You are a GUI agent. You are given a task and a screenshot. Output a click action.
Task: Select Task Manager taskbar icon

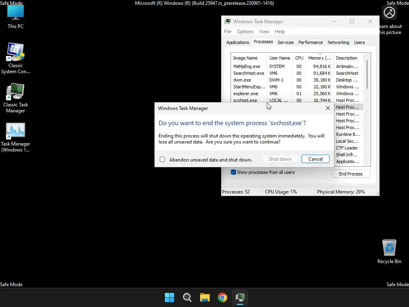pyautogui.click(x=240, y=297)
